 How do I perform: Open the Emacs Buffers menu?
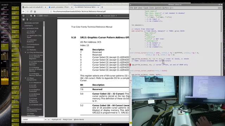pyautogui.click(x=166, y=8)
